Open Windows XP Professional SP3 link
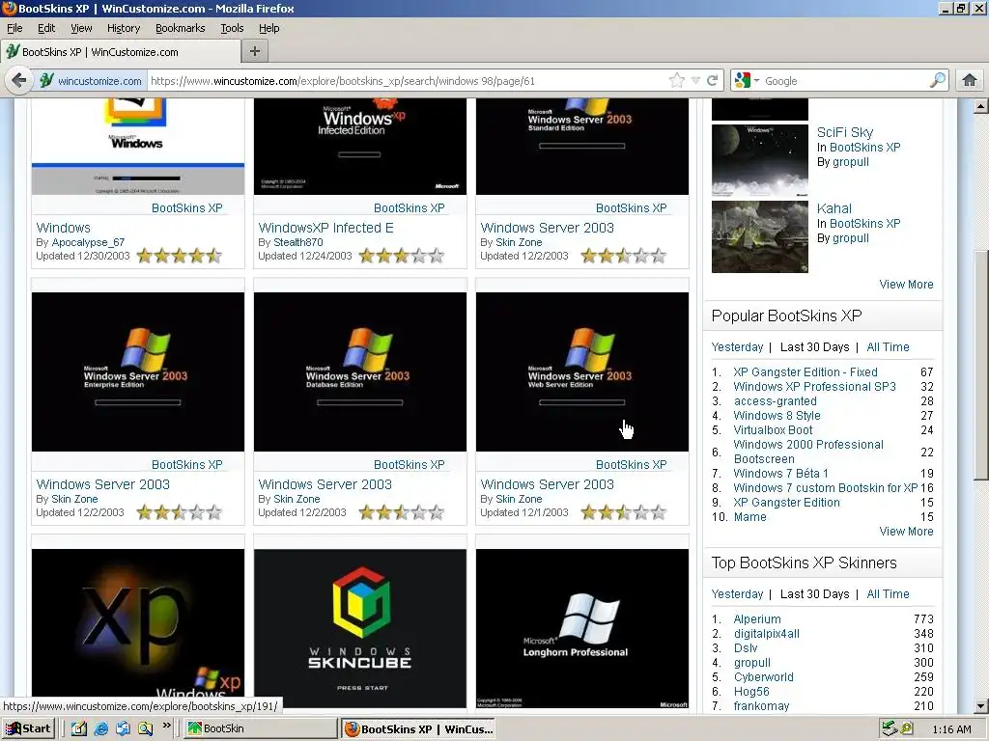The width and height of the screenshot is (989, 741). tap(814, 387)
